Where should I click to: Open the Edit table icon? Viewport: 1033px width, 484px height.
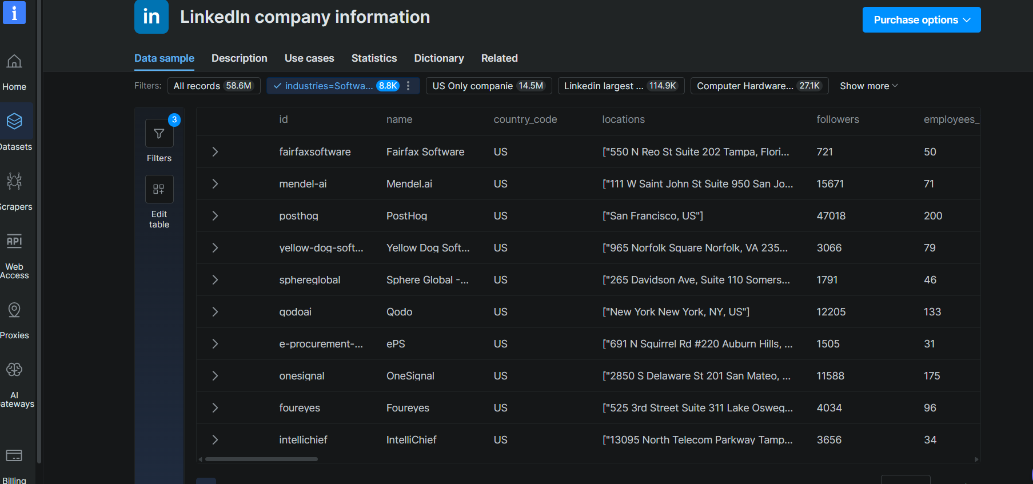(159, 189)
